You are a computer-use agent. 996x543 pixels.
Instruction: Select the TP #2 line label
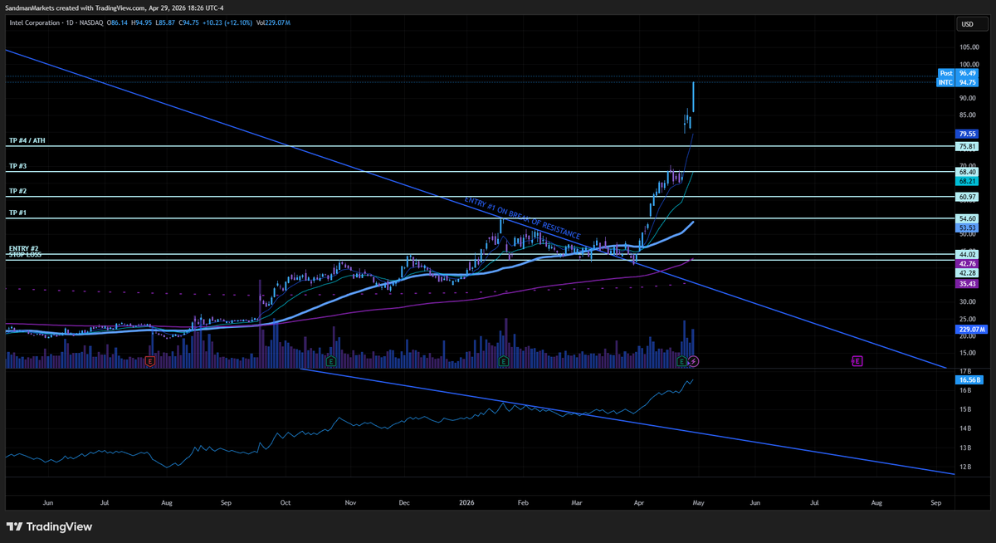click(18, 192)
